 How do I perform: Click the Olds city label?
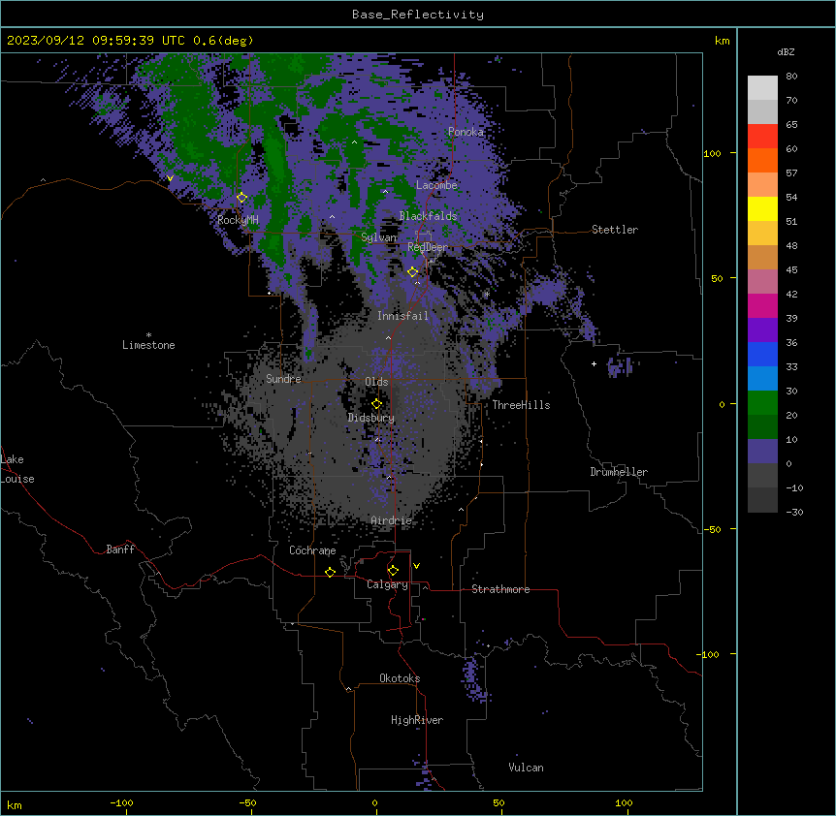(376, 382)
